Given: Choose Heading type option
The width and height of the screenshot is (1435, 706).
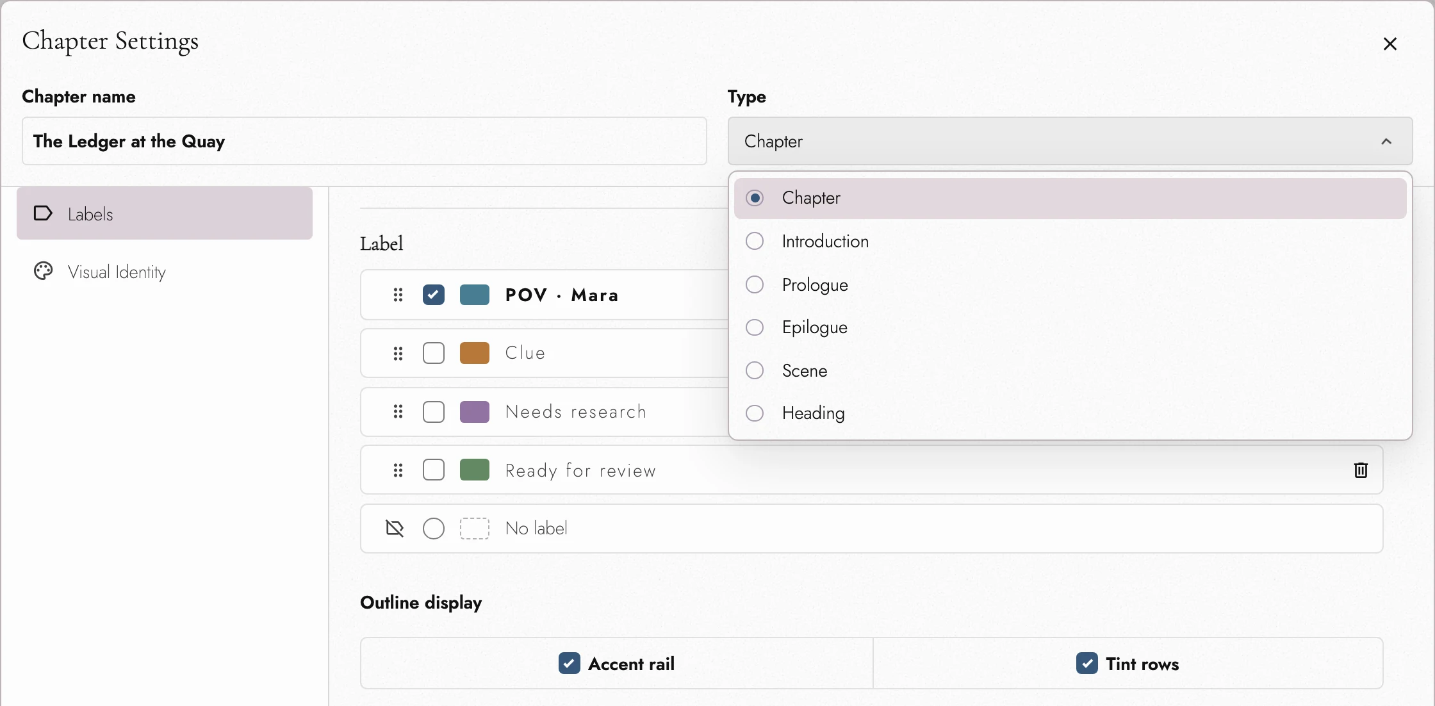Looking at the screenshot, I should click(1070, 413).
